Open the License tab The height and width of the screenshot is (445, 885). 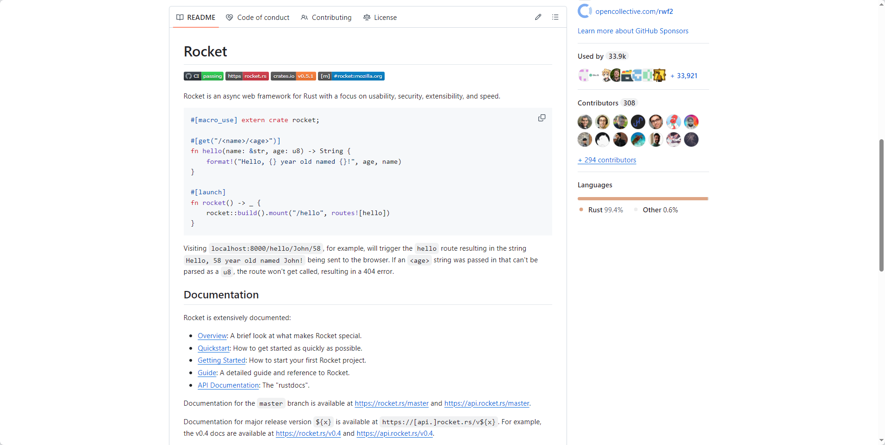[x=380, y=17]
